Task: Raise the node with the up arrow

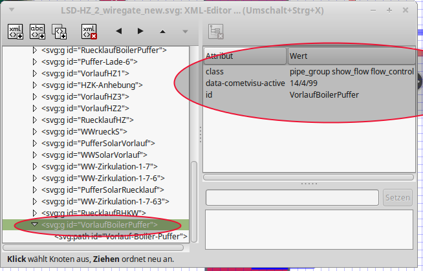Action: (162, 31)
